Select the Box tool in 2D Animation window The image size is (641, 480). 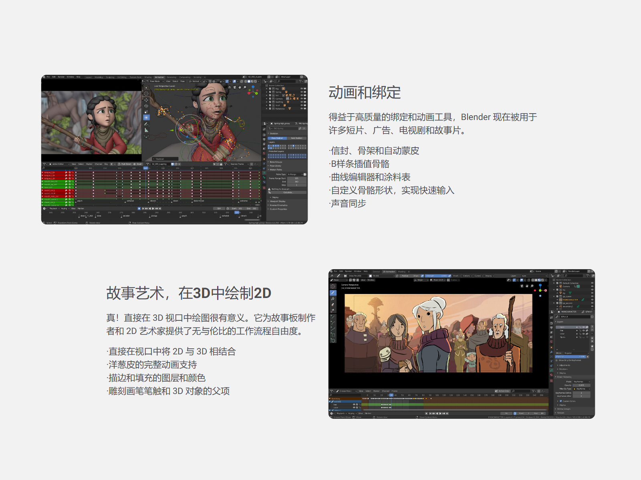click(333, 335)
